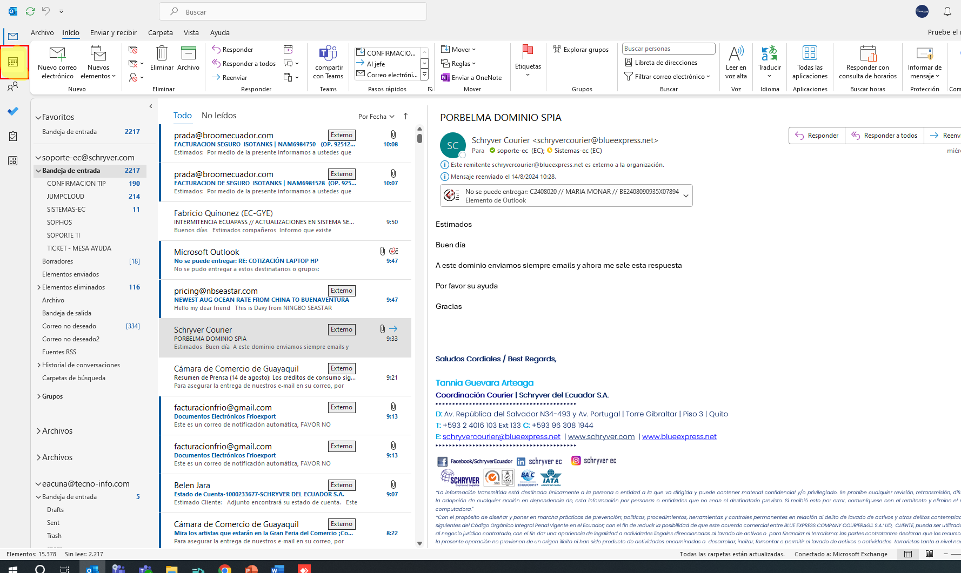961x573 pixels.
Task: Click the send/receive sync icon in title bar
Action: pos(30,11)
